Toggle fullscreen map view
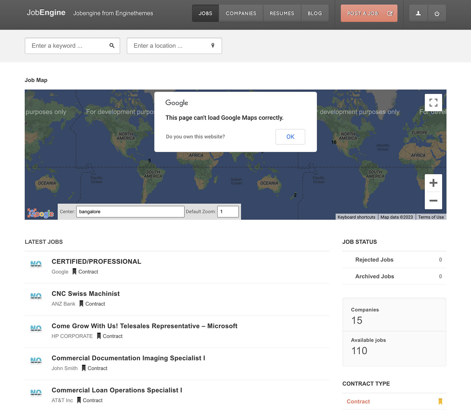The height and width of the screenshot is (411, 471). coord(433,102)
